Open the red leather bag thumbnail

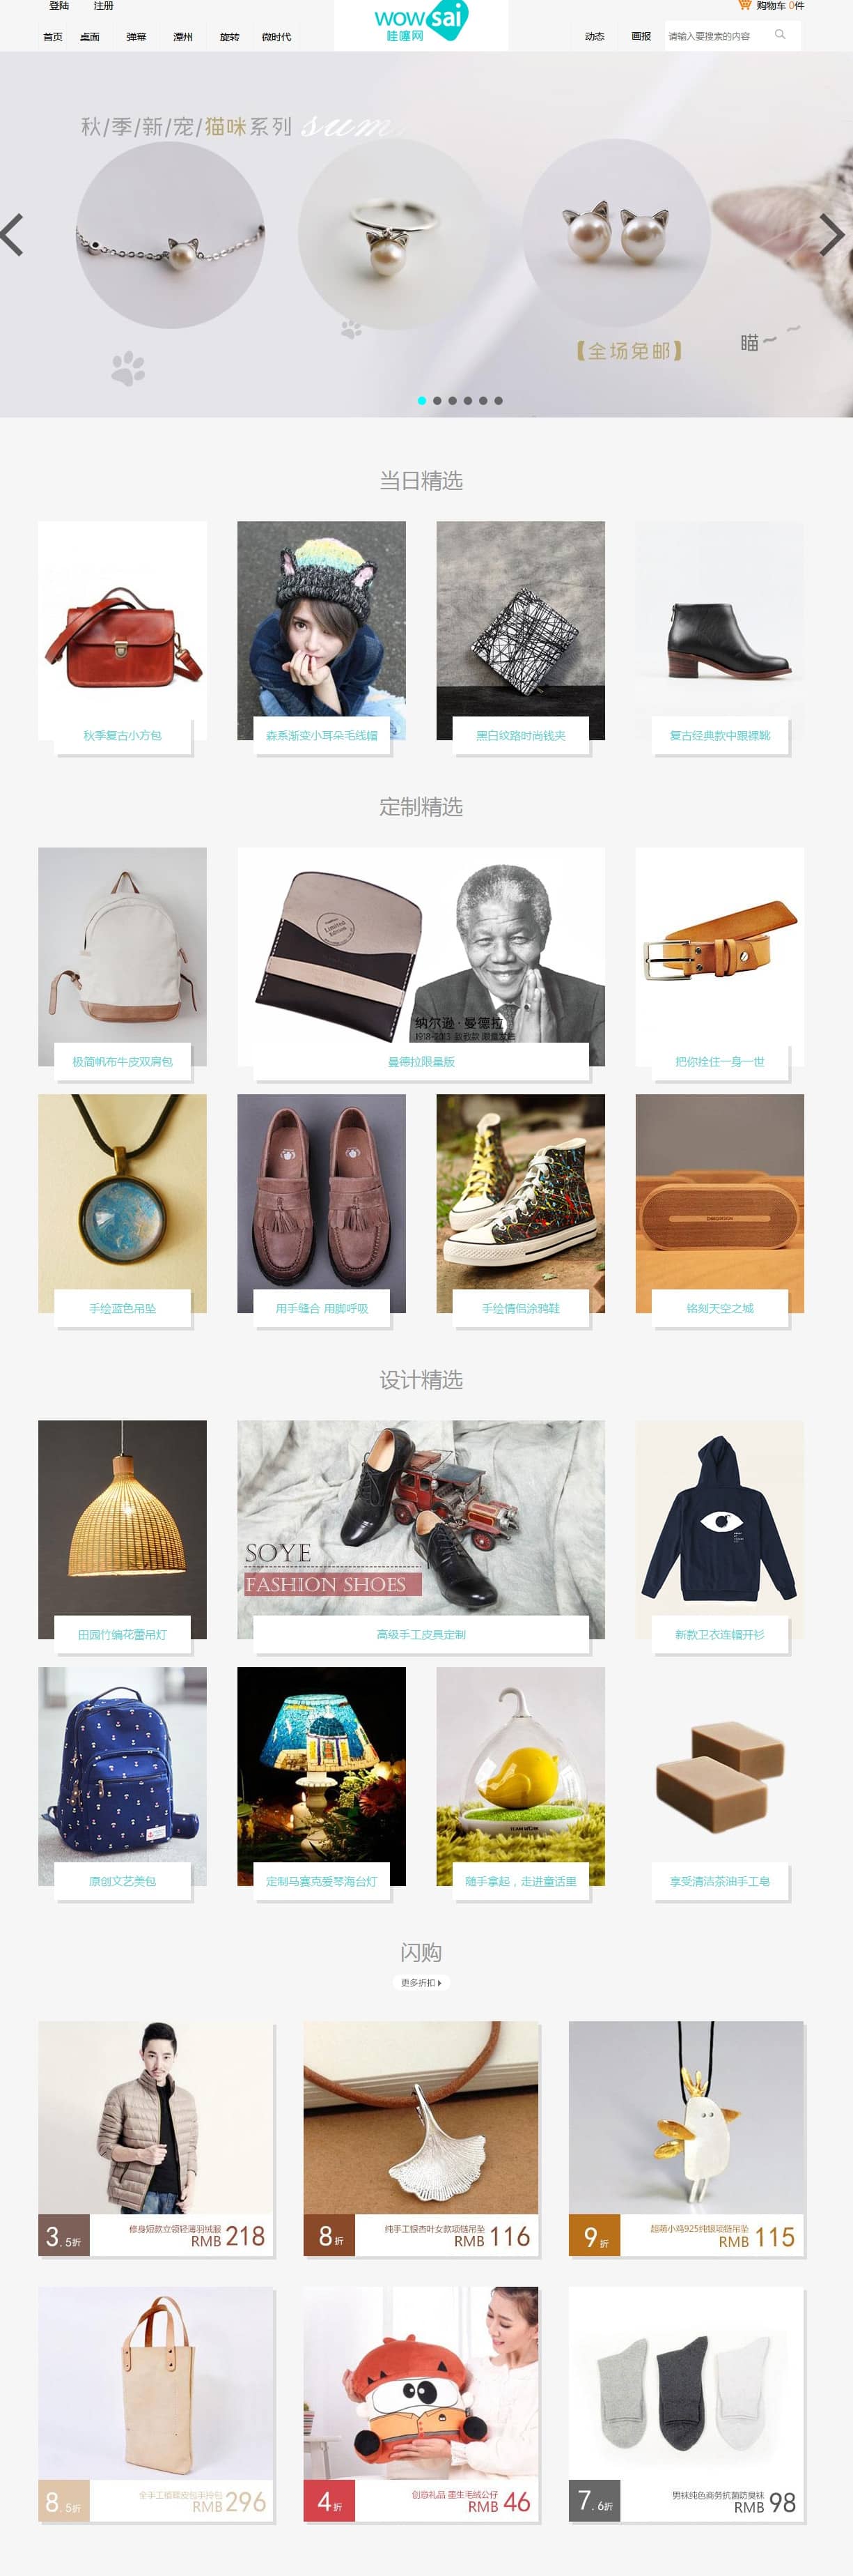122,630
